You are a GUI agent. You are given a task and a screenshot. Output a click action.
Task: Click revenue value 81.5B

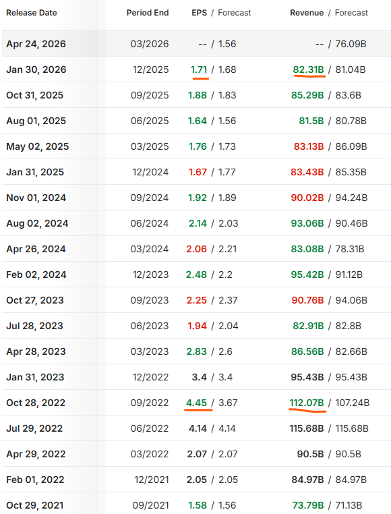pos(311,121)
